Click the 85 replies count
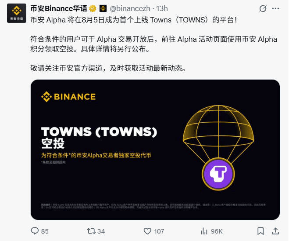This screenshot has width=289, height=241. tap(45, 231)
